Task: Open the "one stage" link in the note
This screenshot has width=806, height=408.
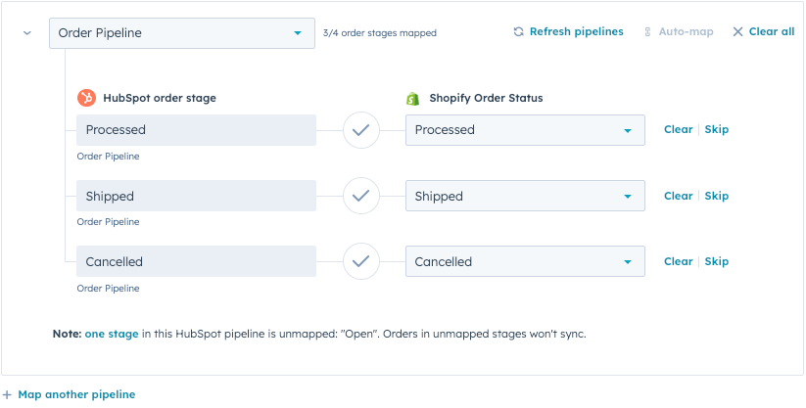Action: (112, 334)
